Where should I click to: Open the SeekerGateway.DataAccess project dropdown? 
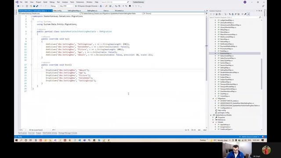point(49,14)
